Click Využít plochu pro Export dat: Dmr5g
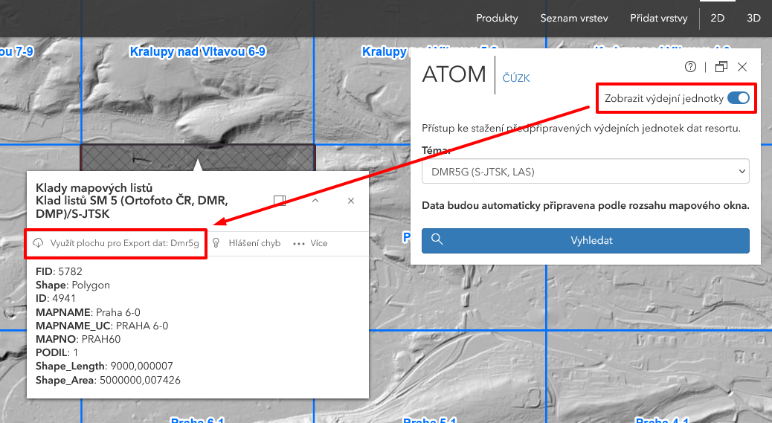 pos(117,243)
